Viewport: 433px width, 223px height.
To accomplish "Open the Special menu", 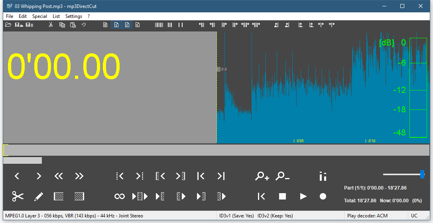I will (x=39, y=16).
